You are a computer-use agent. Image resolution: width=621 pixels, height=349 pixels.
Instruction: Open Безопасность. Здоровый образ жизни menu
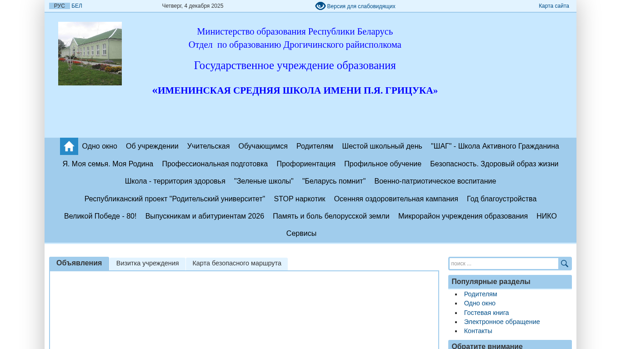click(494, 164)
